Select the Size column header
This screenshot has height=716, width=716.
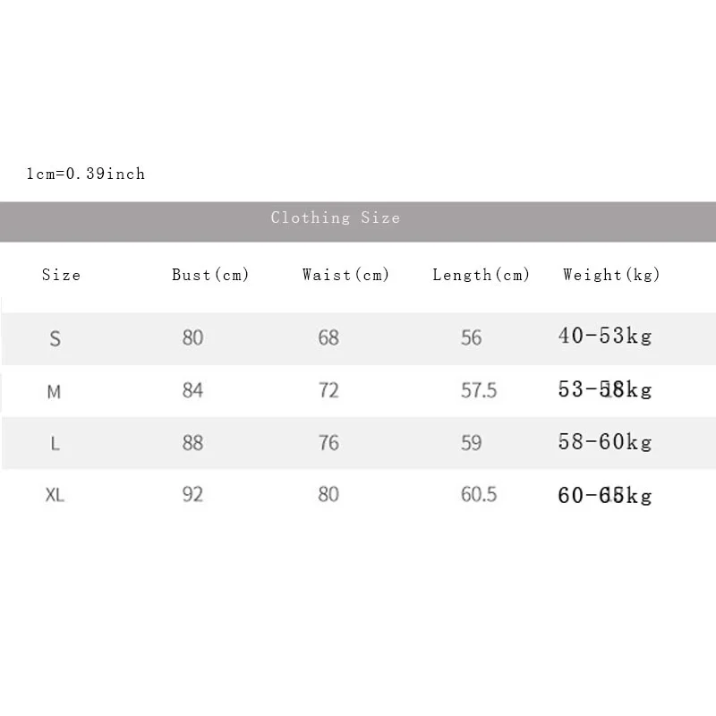pyautogui.click(x=61, y=275)
